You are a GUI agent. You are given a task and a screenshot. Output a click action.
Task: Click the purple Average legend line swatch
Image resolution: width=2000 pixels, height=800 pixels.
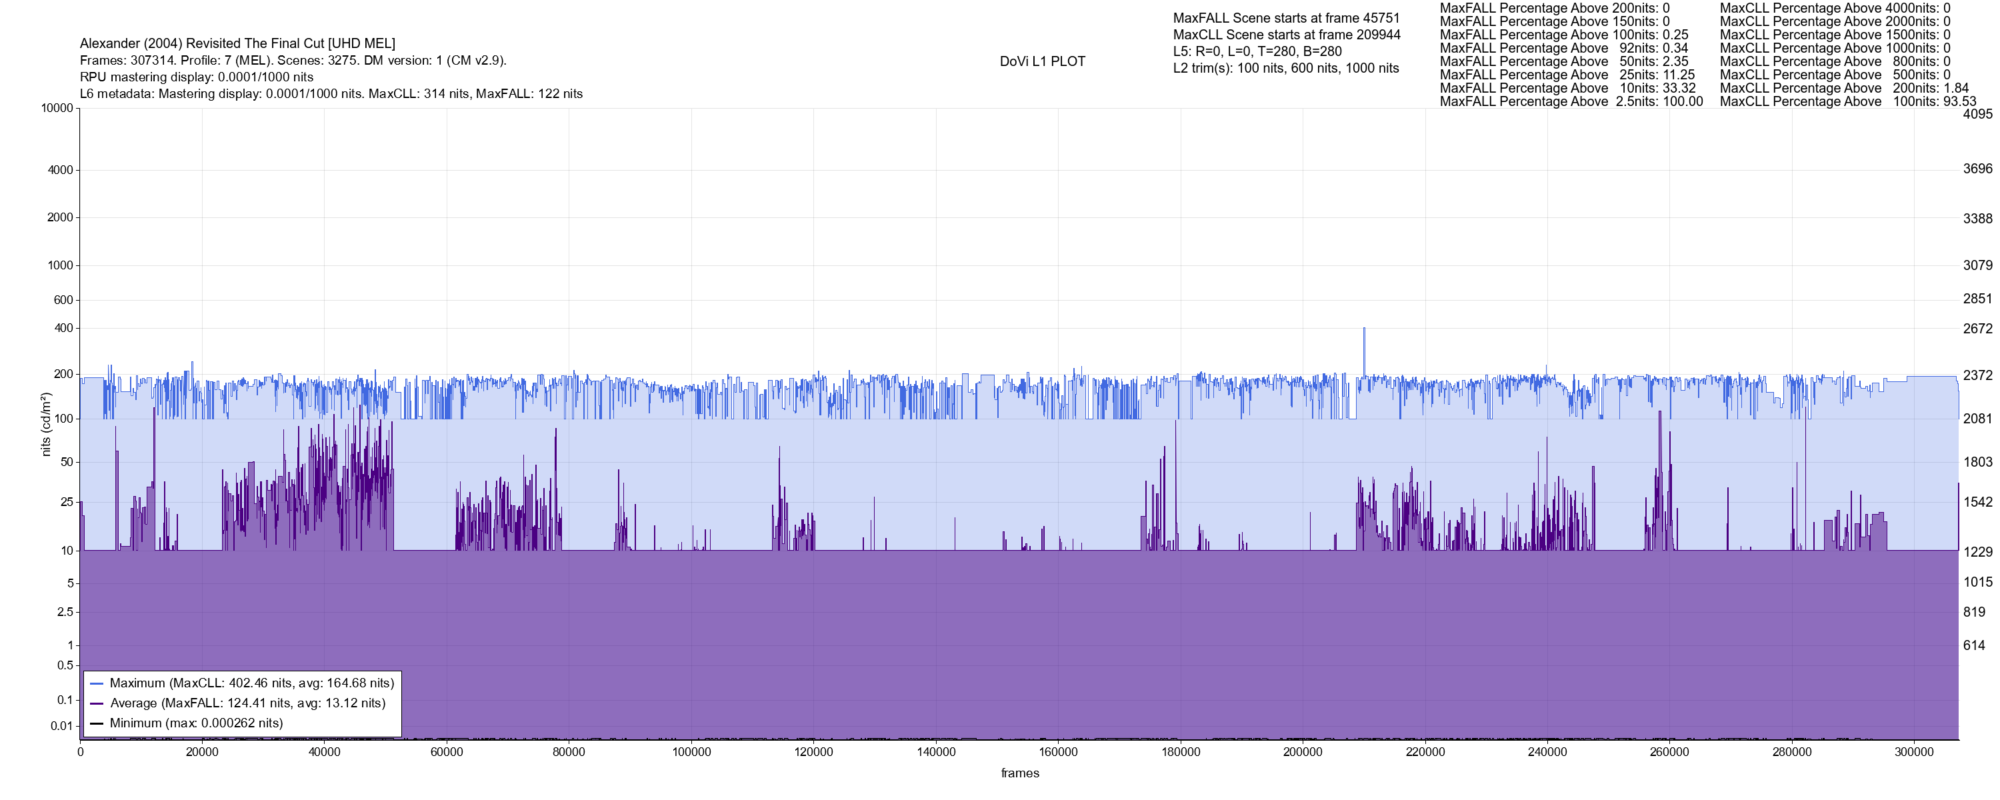(x=97, y=704)
